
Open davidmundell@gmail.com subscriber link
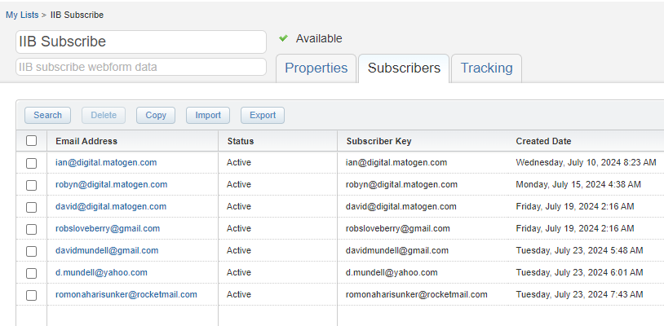(x=107, y=251)
